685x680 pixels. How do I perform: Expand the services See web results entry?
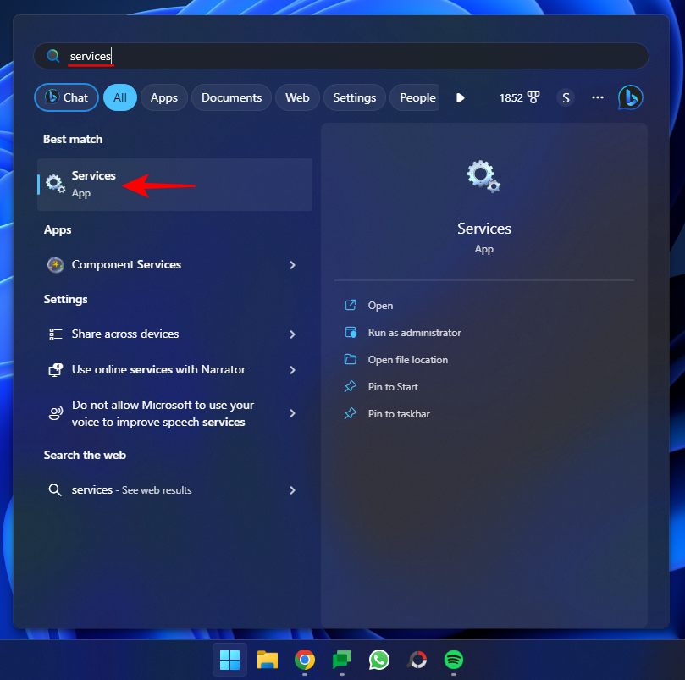[292, 489]
